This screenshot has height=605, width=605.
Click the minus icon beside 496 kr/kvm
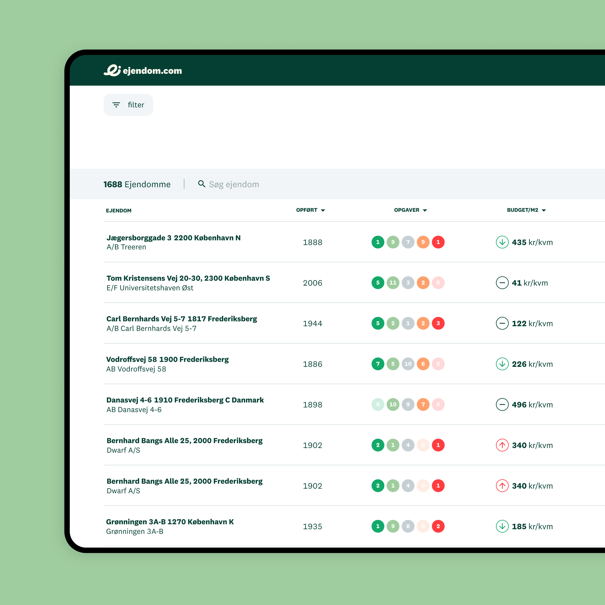[502, 404]
